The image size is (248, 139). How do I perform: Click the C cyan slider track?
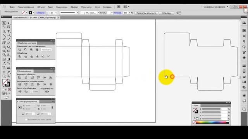pyautogui.click(x=211, y=109)
